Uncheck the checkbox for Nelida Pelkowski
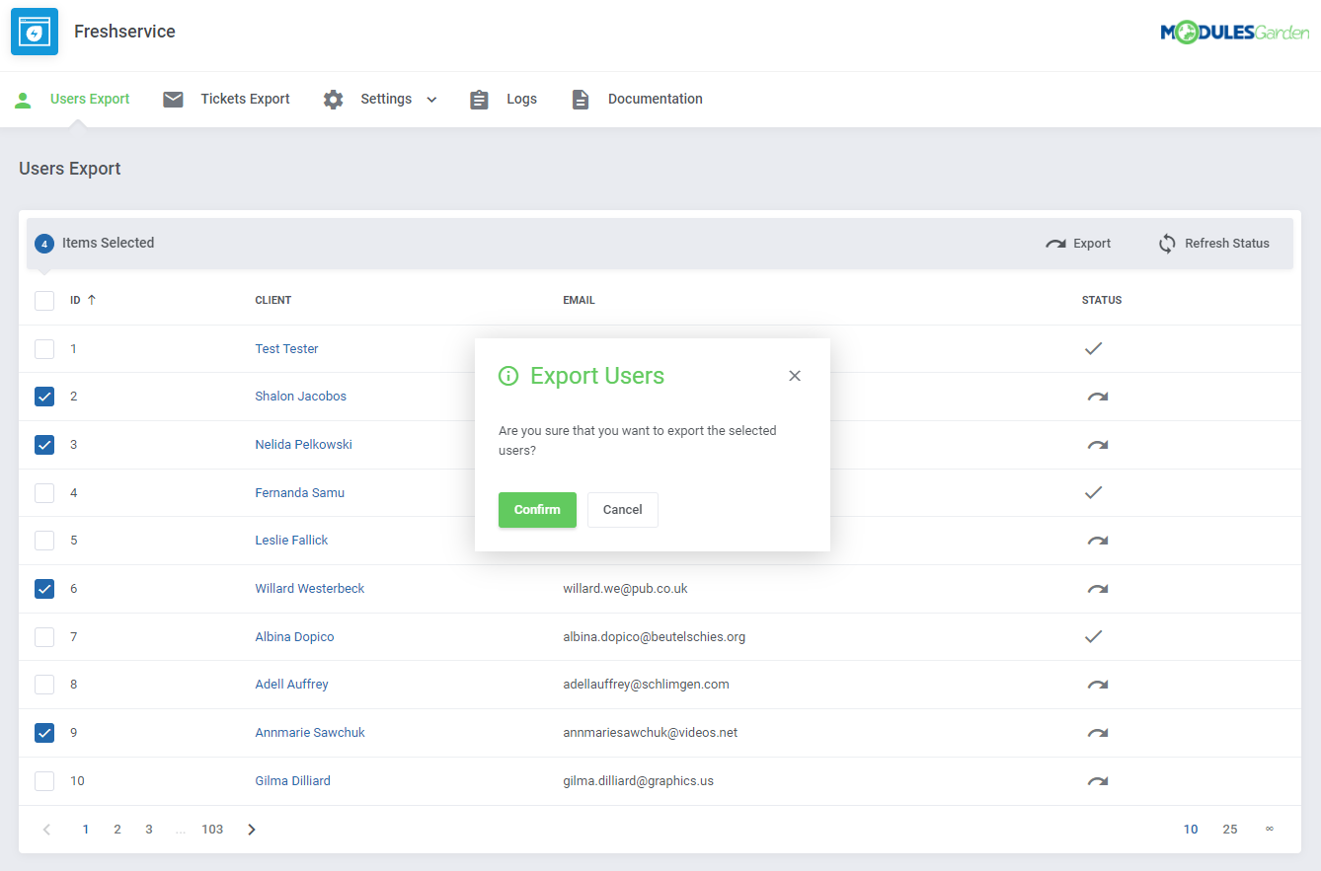This screenshot has width=1321, height=871. (44, 445)
